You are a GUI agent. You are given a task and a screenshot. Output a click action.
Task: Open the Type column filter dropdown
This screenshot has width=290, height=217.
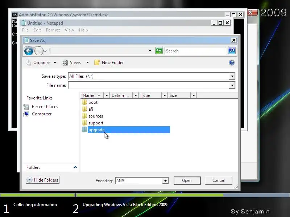point(165,95)
